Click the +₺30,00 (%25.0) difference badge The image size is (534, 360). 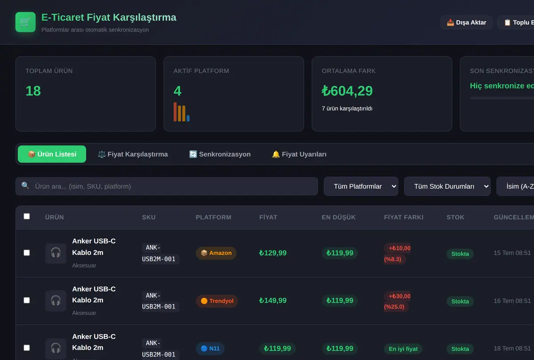397,301
